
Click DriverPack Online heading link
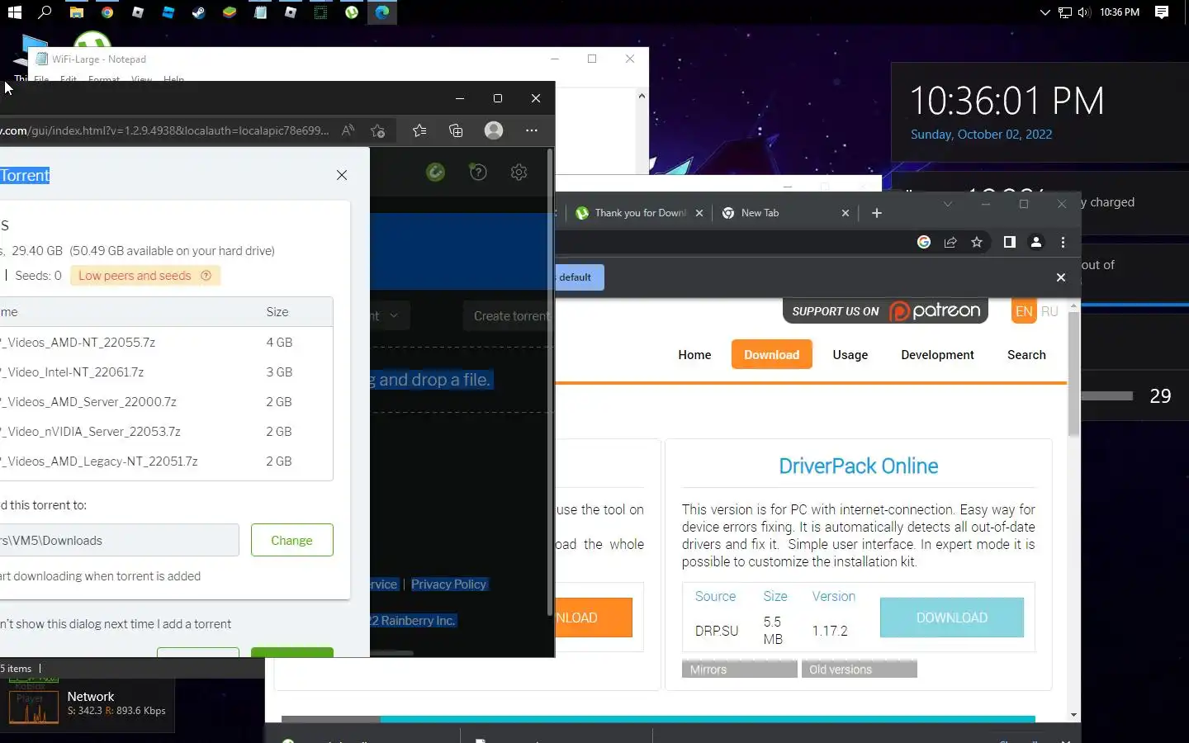(858, 466)
